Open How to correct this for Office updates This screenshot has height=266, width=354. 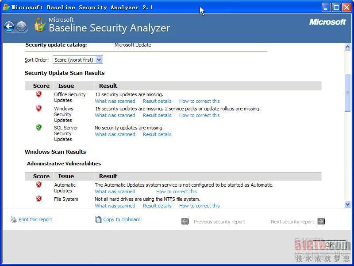(200, 101)
